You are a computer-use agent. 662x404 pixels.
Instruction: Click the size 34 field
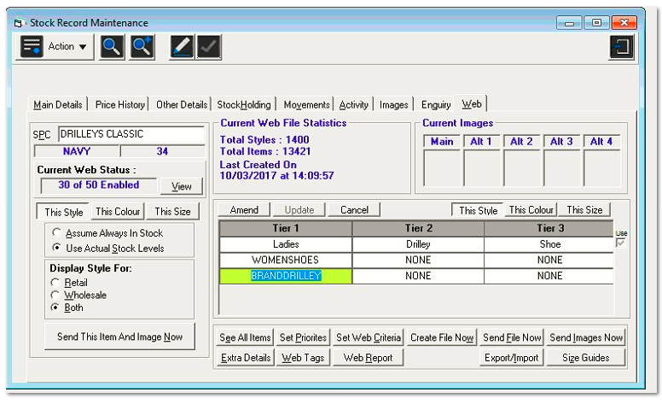(163, 151)
